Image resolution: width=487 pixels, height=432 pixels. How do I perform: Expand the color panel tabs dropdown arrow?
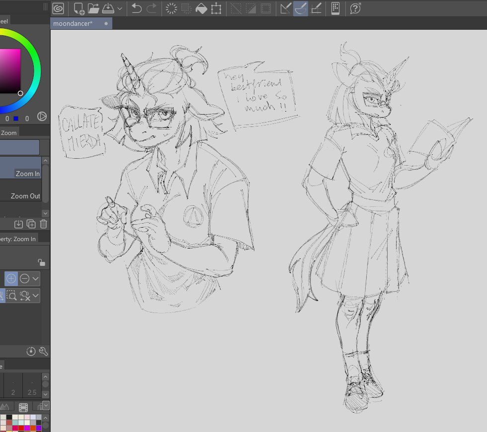(x=46, y=405)
